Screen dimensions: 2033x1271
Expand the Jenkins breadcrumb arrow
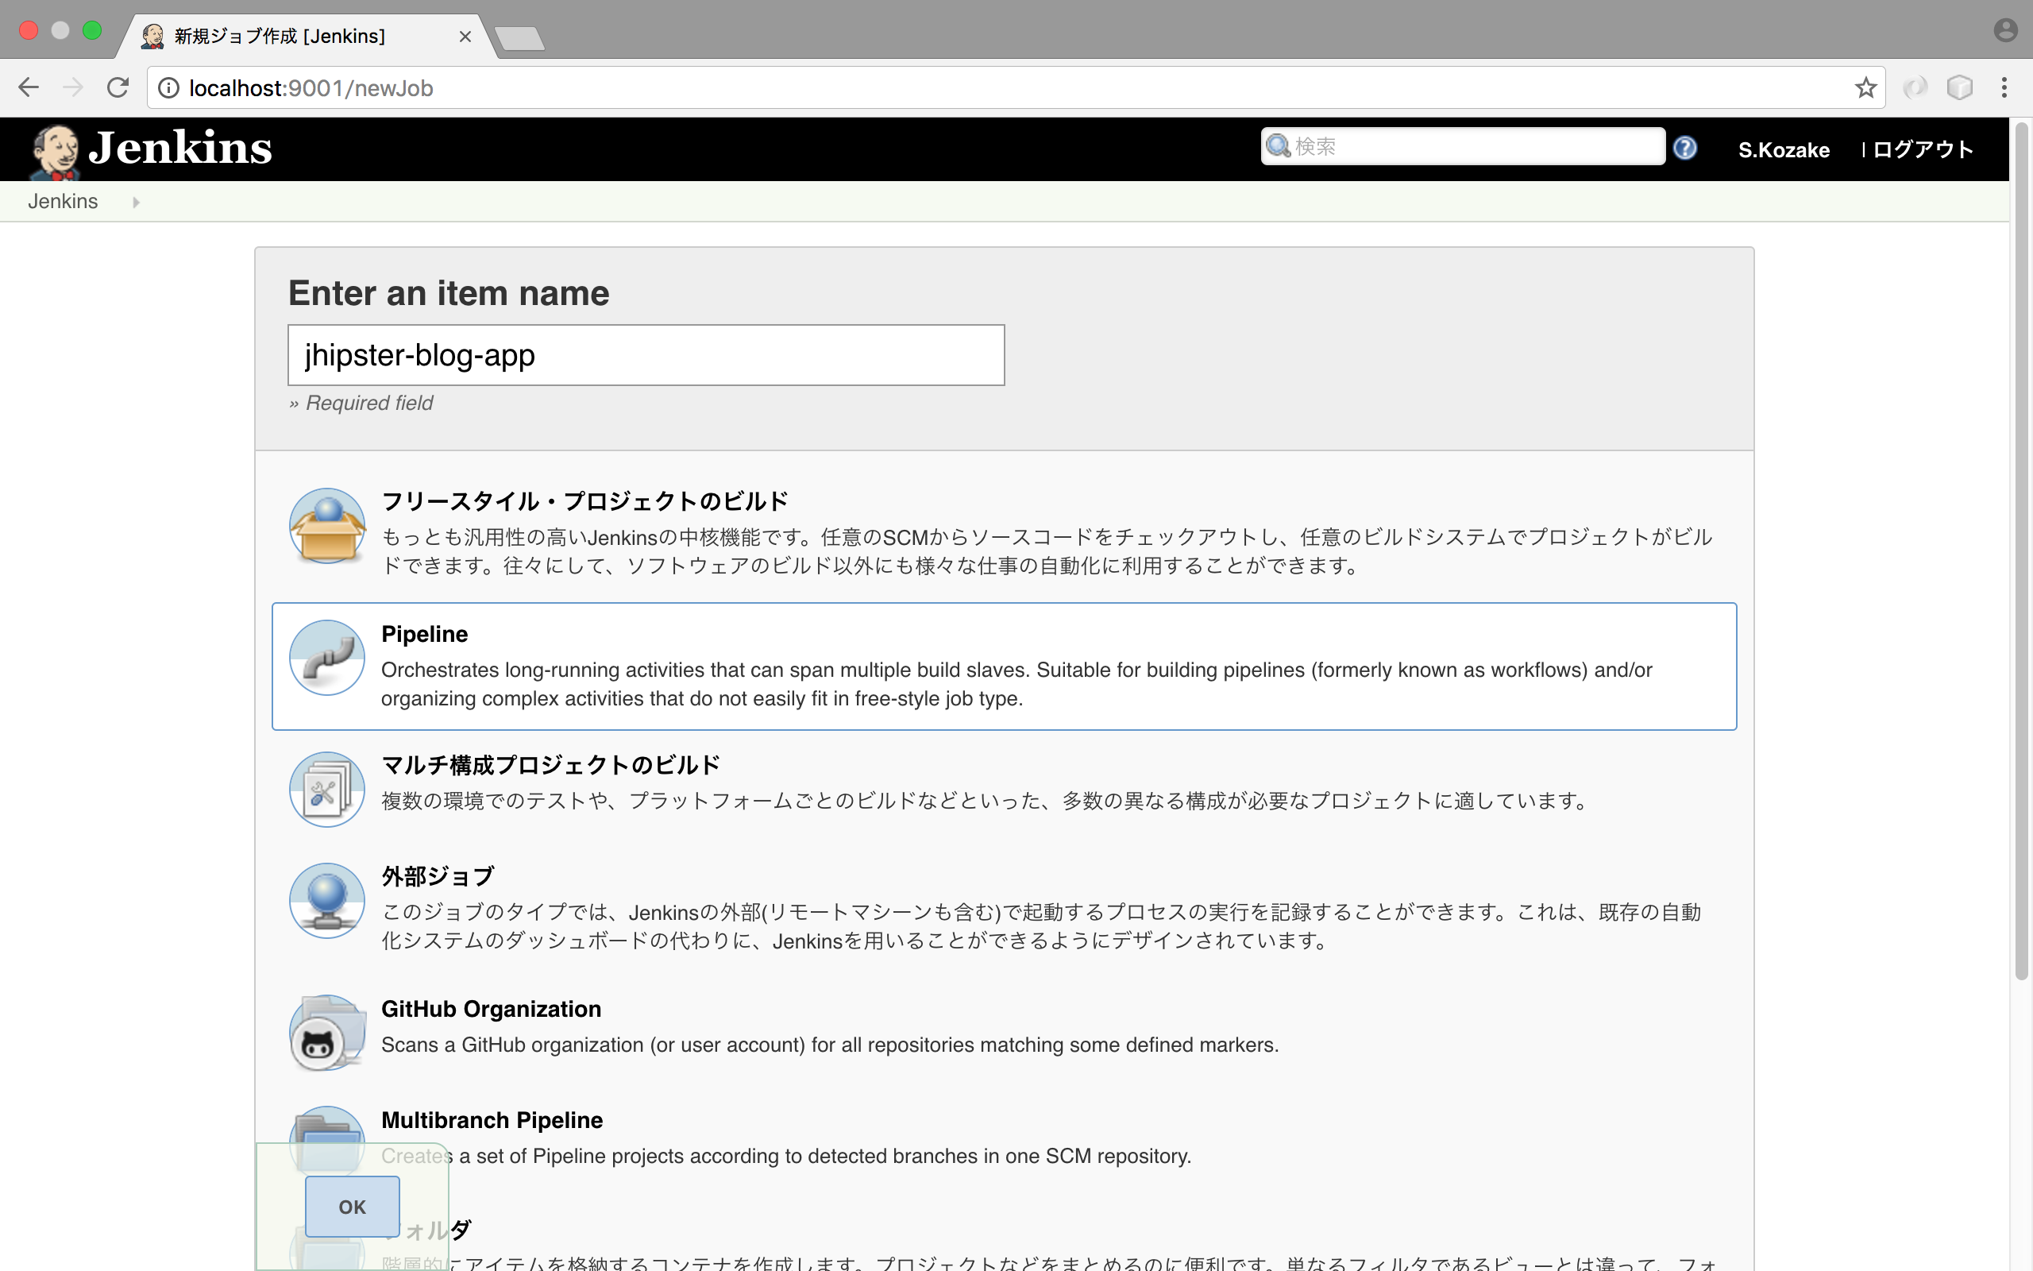136,202
